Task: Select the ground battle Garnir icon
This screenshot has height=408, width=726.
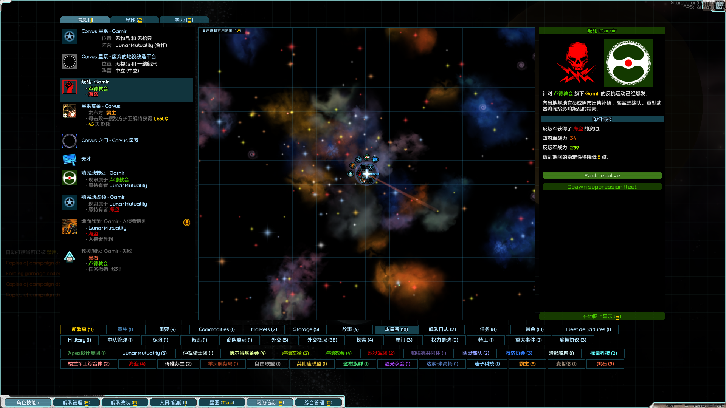Action: coord(70,226)
